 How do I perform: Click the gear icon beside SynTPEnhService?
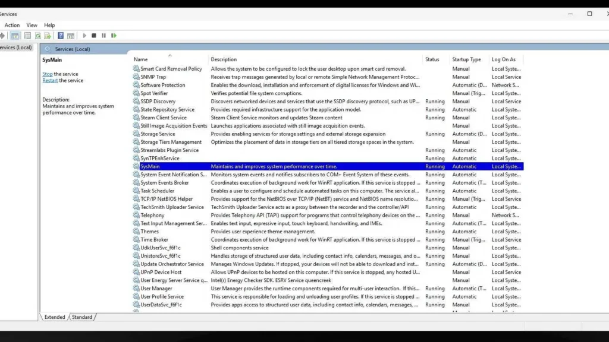pyautogui.click(x=136, y=158)
